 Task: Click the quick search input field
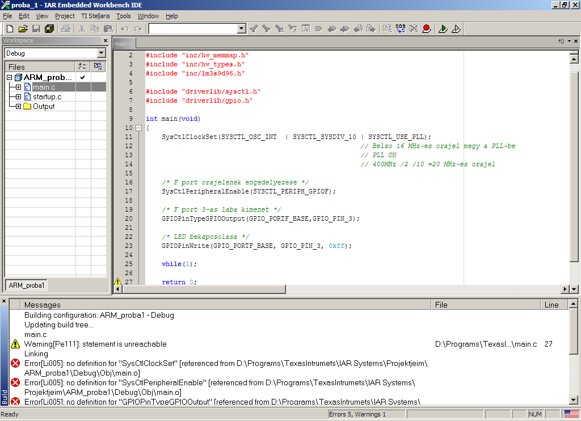(193, 28)
